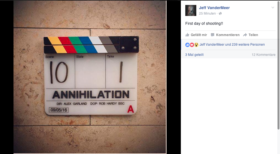
Task: Click the comment speech bubble icon
Action: 213,35
